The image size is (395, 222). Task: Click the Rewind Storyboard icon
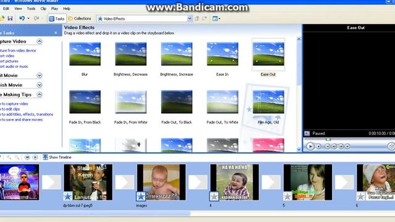[27, 157]
